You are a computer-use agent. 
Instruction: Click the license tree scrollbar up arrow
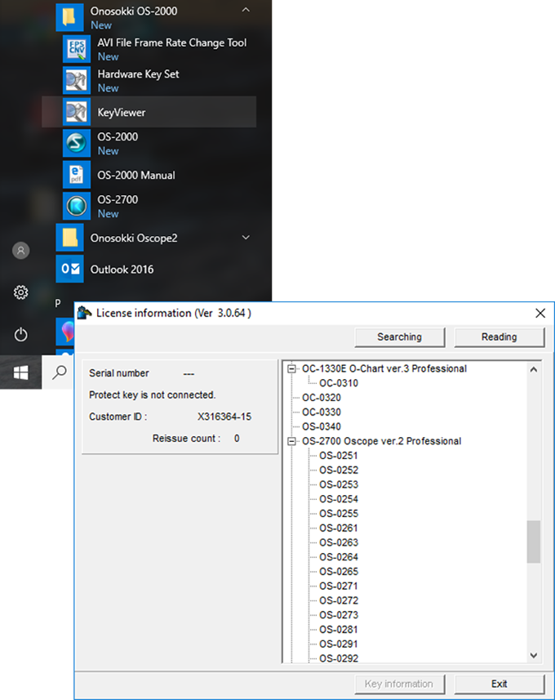[x=534, y=370]
